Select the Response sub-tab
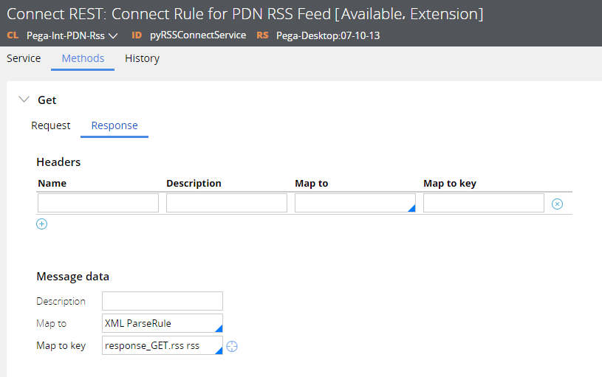The width and height of the screenshot is (602, 377). [x=114, y=125]
